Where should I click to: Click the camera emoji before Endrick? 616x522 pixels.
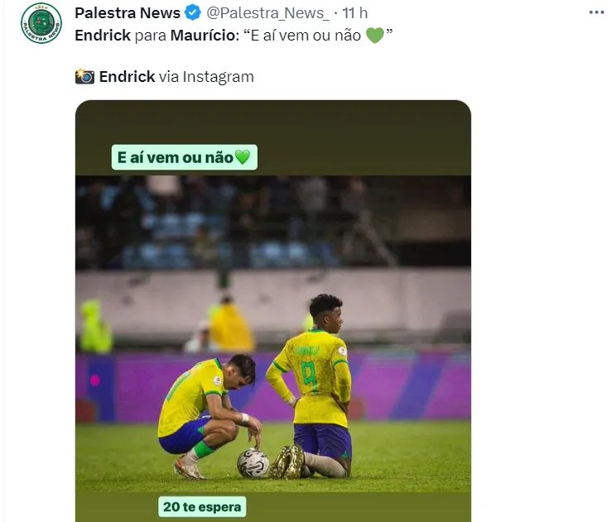tap(84, 77)
